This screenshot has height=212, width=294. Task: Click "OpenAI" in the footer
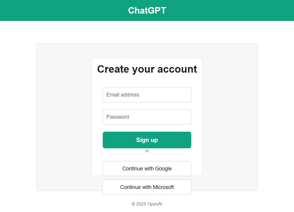(x=155, y=204)
